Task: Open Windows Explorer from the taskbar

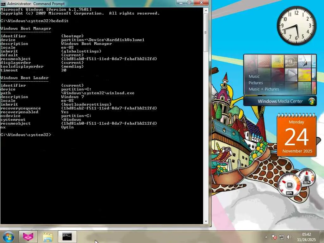Action: [48, 237]
